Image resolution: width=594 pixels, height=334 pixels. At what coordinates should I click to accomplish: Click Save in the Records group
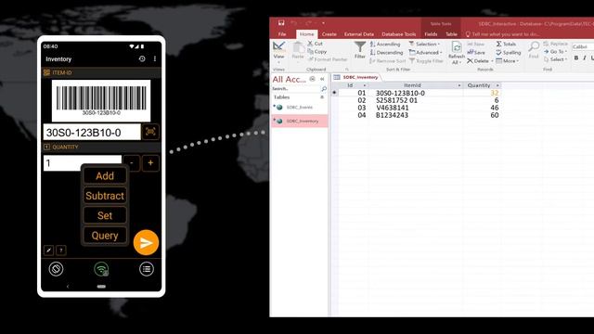[476, 53]
